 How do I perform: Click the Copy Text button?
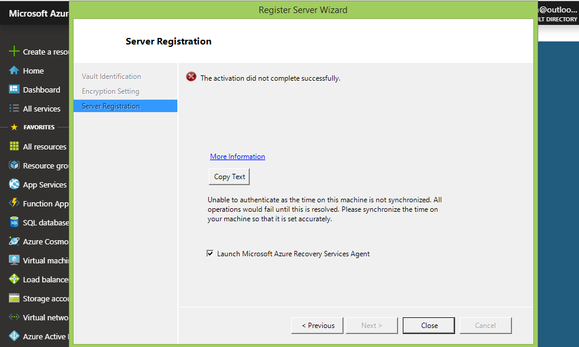(x=230, y=177)
